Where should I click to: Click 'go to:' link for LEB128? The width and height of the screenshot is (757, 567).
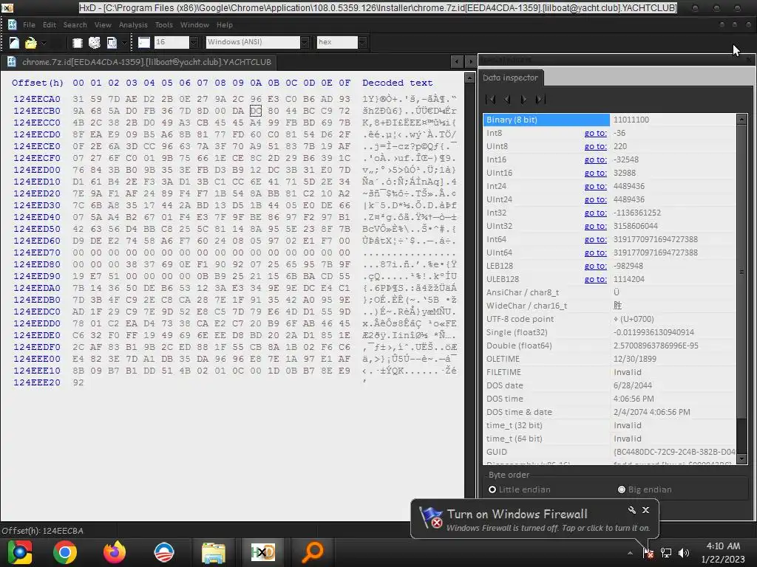point(595,266)
